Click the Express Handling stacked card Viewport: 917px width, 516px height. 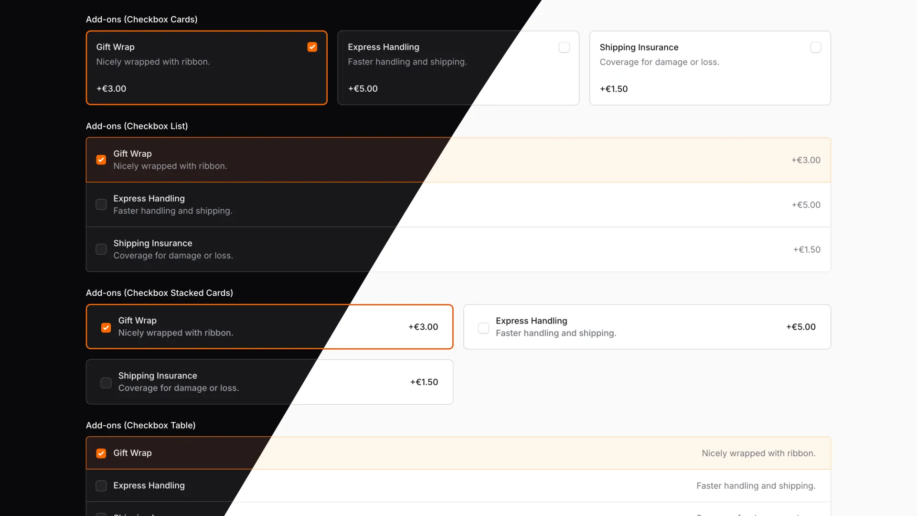coord(647,326)
